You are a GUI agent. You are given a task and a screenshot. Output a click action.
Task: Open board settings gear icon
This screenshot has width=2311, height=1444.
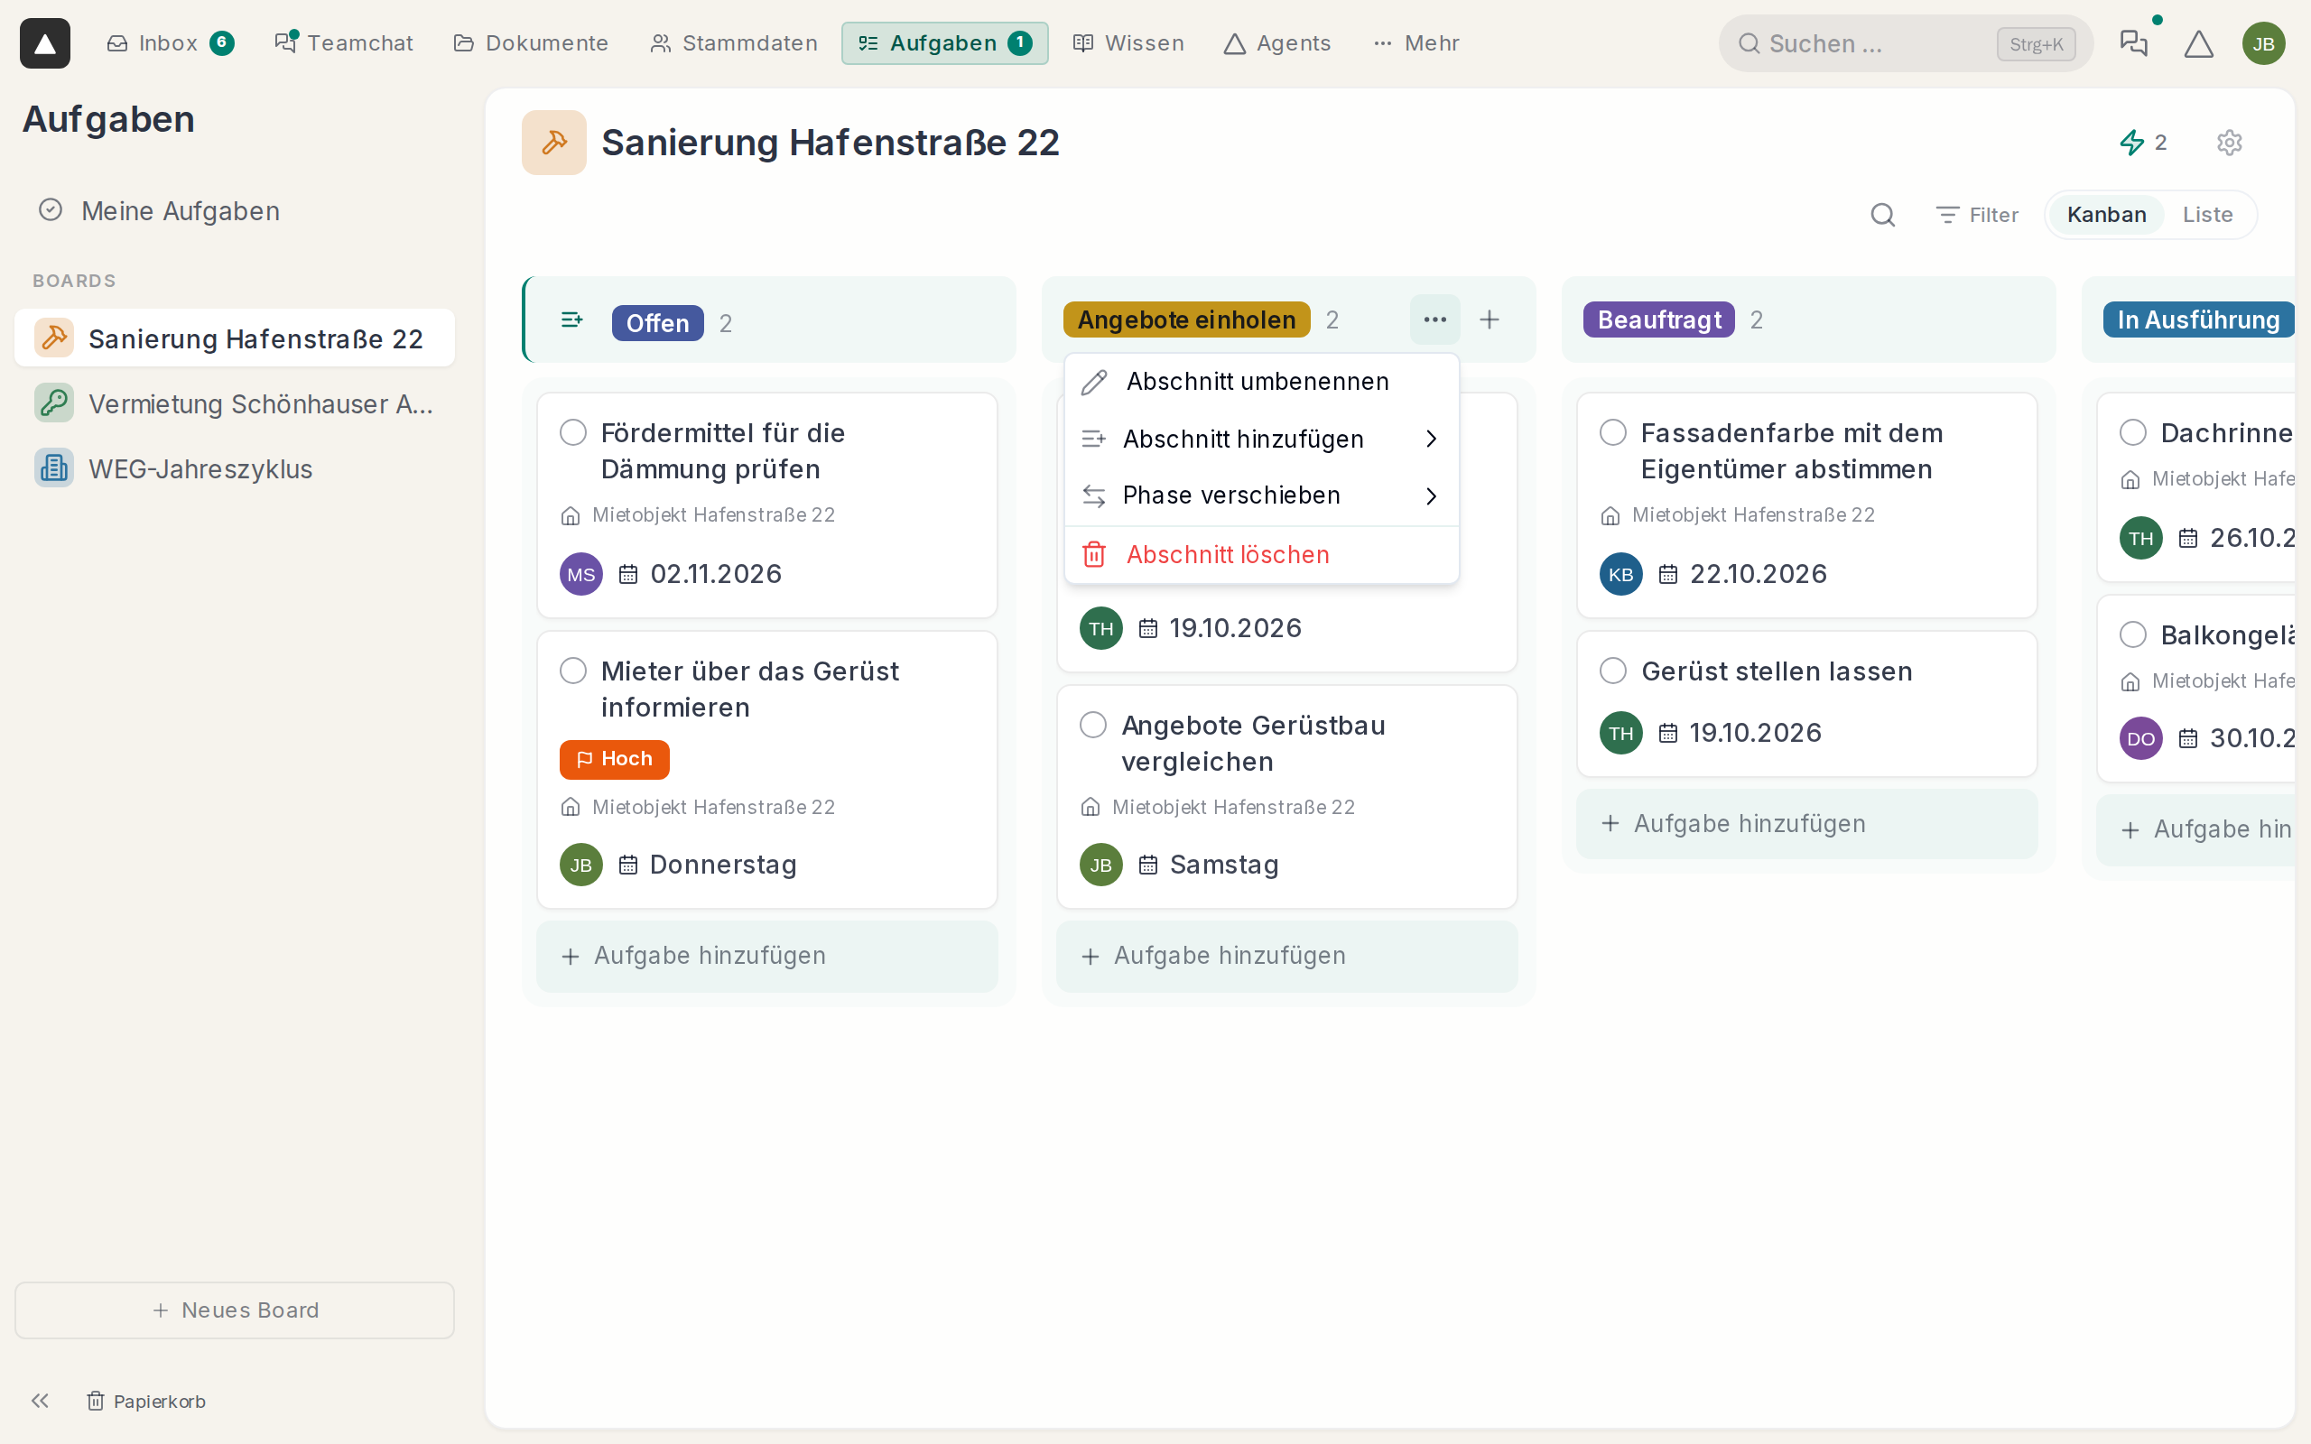(x=2229, y=143)
